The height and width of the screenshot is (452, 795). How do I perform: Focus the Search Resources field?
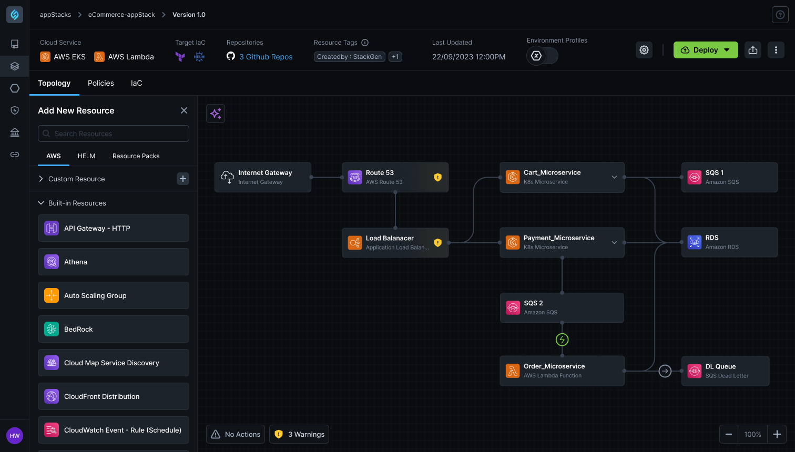coord(114,133)
